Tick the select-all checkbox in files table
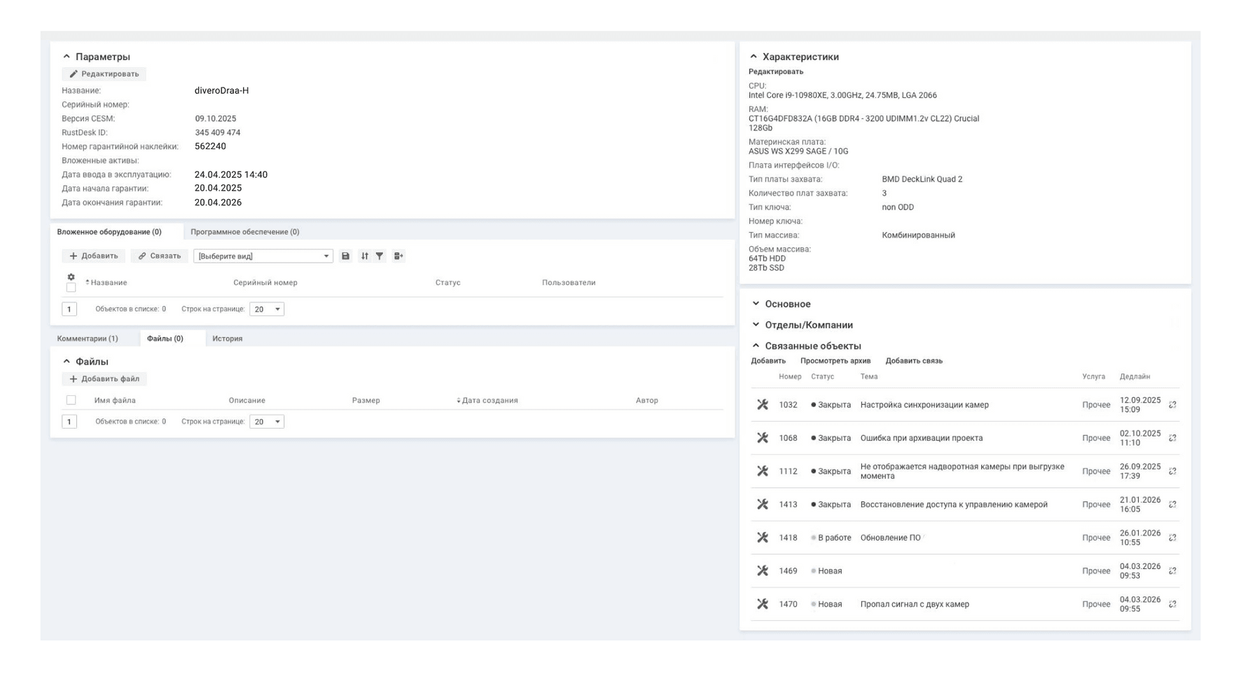 coord(71,400)
